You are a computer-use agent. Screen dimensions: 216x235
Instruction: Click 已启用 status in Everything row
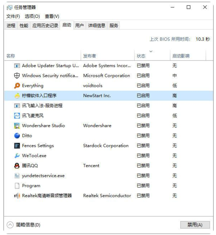(x=143, y=85)
